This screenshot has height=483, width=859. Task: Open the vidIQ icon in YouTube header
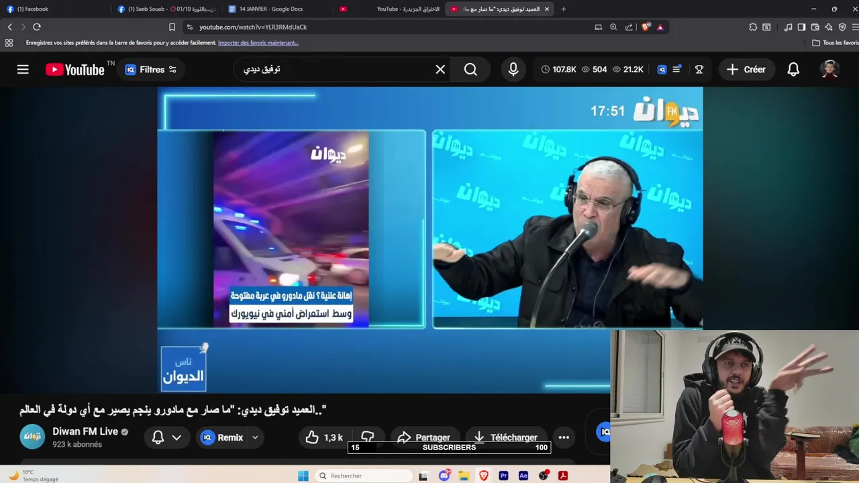click(x=662, y=69)
